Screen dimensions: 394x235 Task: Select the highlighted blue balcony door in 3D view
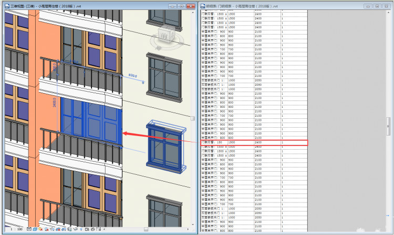(91, 121)
